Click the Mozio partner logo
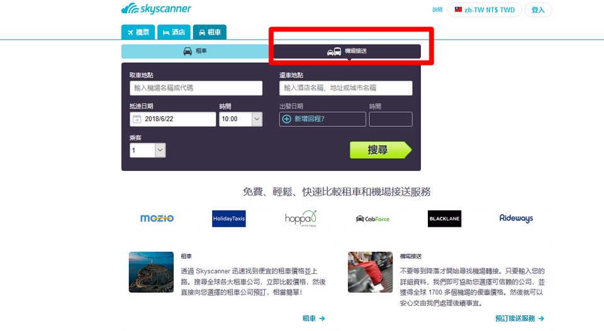 [157, 219]
